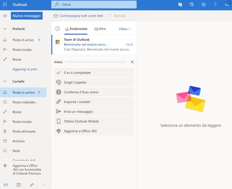The width and height of the screenshot is (232, 189).
Task: Toggle the hamburger navigation pane button
Action: point(5,16)
